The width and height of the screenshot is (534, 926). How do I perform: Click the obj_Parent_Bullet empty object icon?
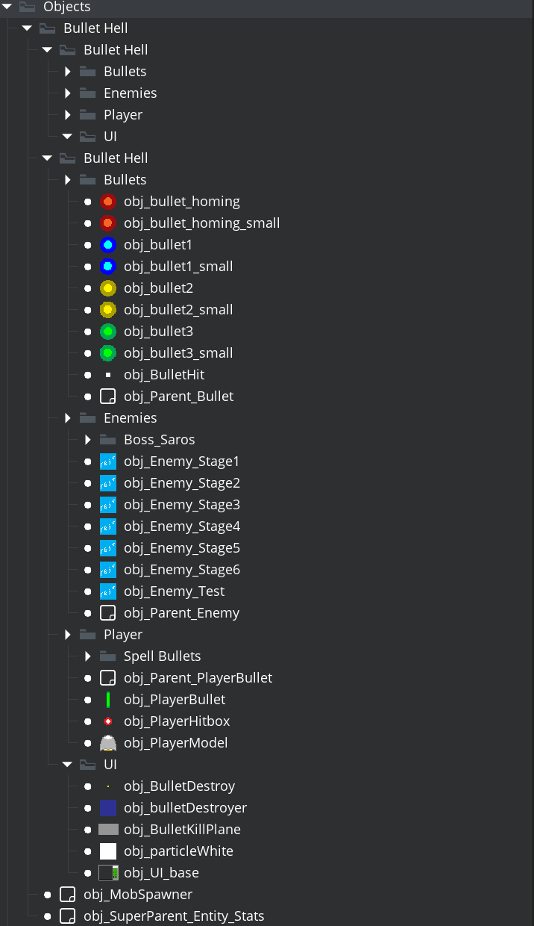[x=108, y=397]
